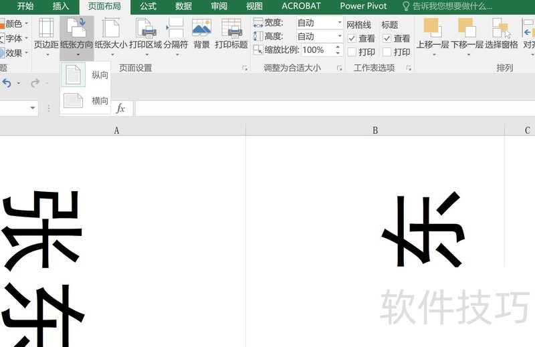Toggle Gridlines Print (打印) checkbox

pyautogui.click(x=352, y=52)
